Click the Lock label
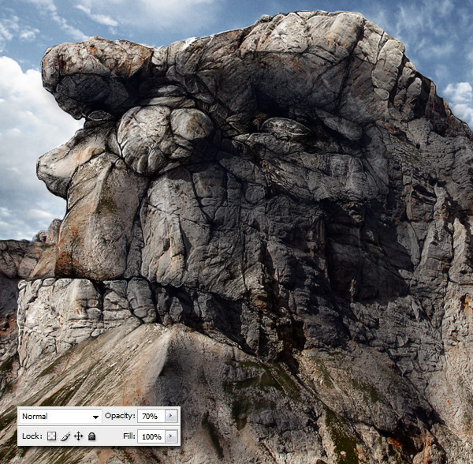Viewport: 473px width, 464px height. [32, 436]
